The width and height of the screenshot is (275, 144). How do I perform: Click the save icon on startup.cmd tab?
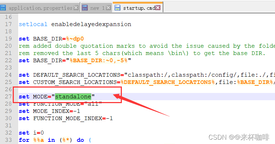click(x=117, y=8)
